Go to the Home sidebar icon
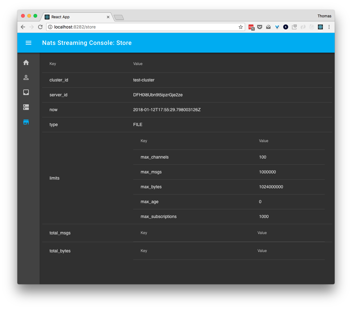This screenshot has height=309, width=352. click(x=26, y=63)
